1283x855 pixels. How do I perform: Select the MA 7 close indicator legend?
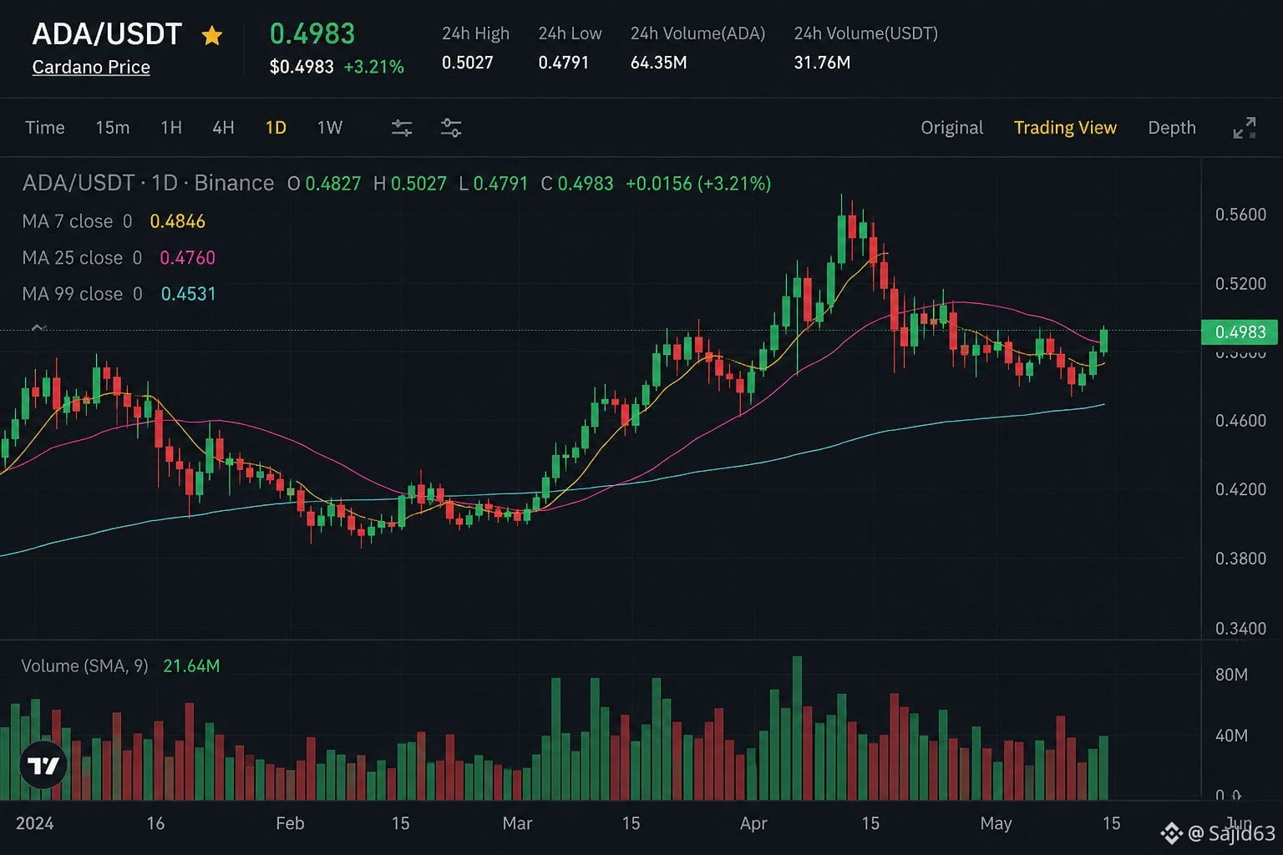(x=77, y=221)
